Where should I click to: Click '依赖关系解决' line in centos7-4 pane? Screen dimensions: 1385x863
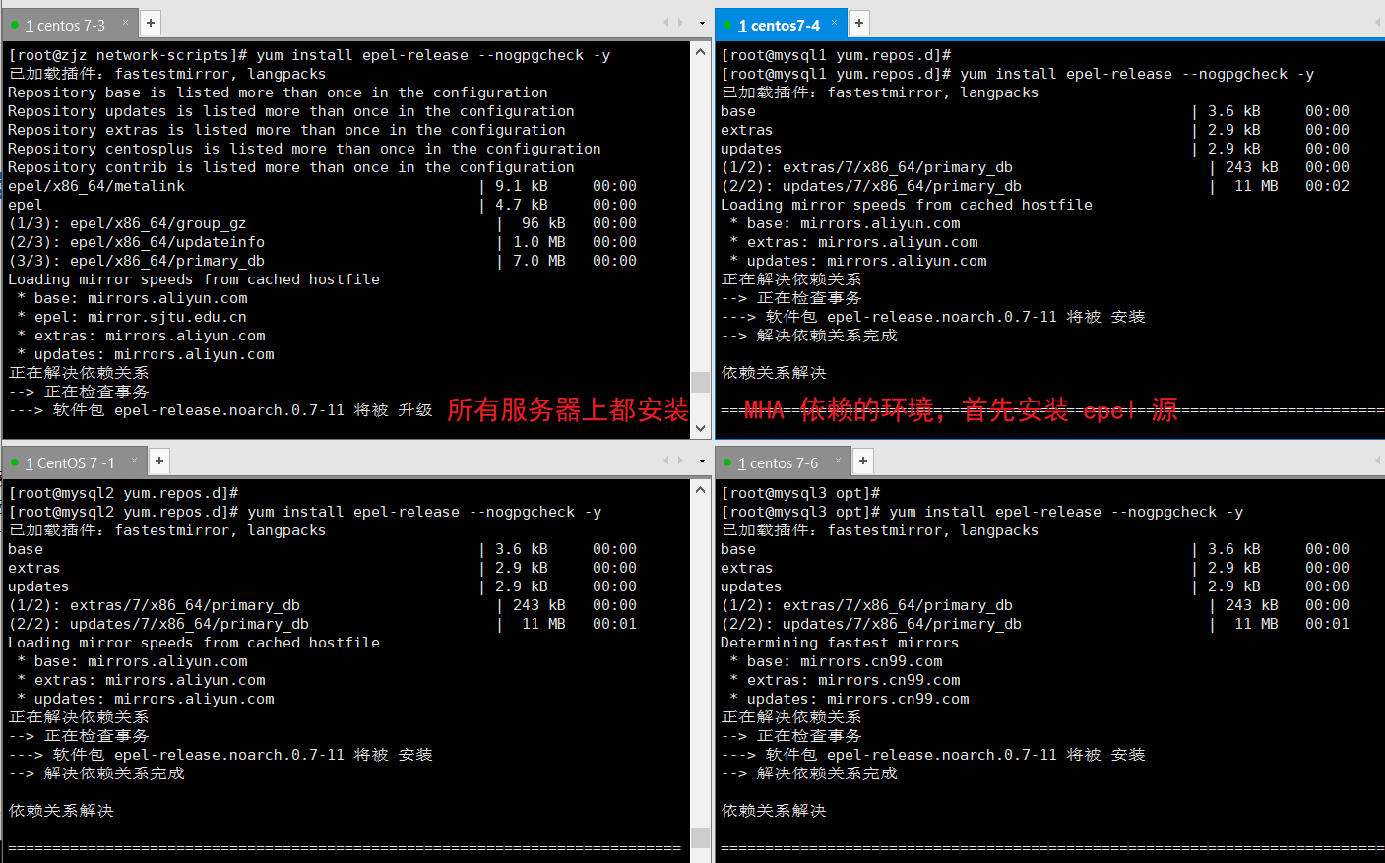pyautogui.click(x=774, y=373)
